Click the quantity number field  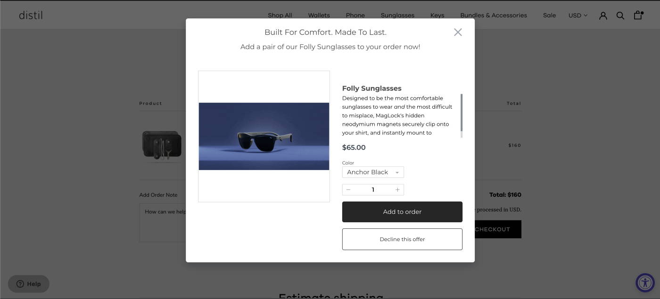(x=373, y=190)
